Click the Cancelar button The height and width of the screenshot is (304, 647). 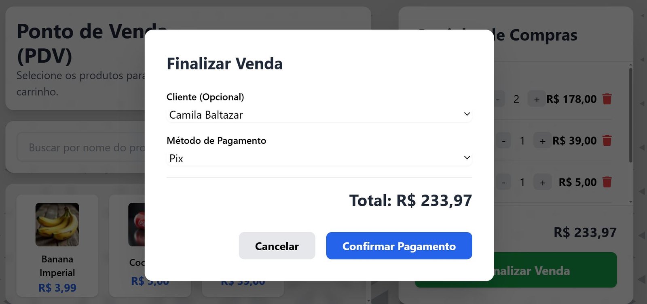277,245
